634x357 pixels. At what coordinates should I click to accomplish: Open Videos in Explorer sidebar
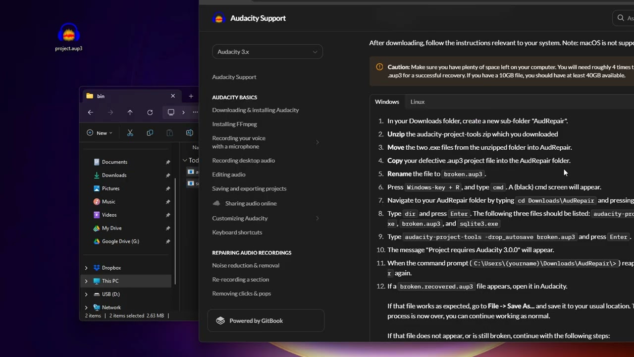tap(109, 215)
